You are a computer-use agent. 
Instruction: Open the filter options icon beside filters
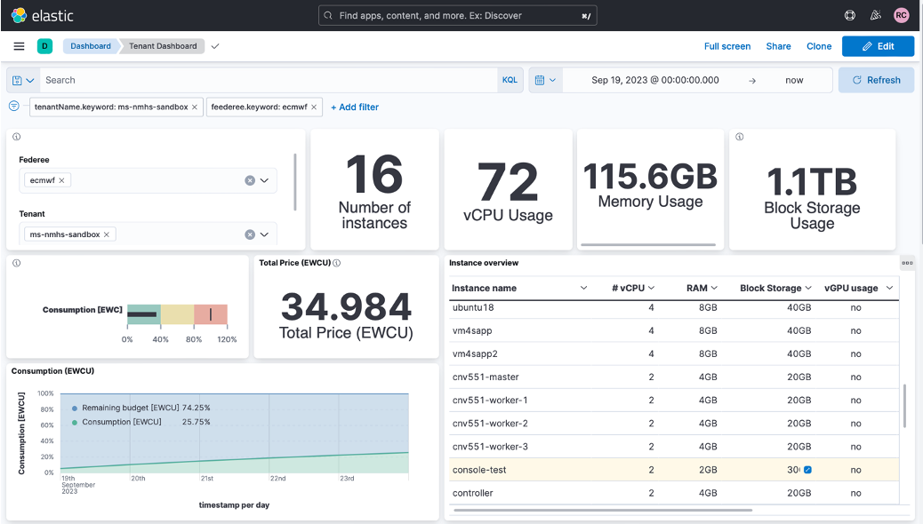point(14,107)
